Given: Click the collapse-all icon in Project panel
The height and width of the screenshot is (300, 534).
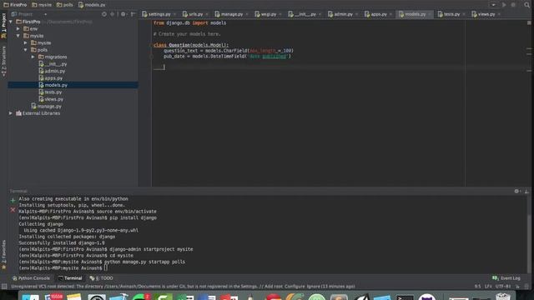Looking at the screenshot, I should tap(113, 14).
